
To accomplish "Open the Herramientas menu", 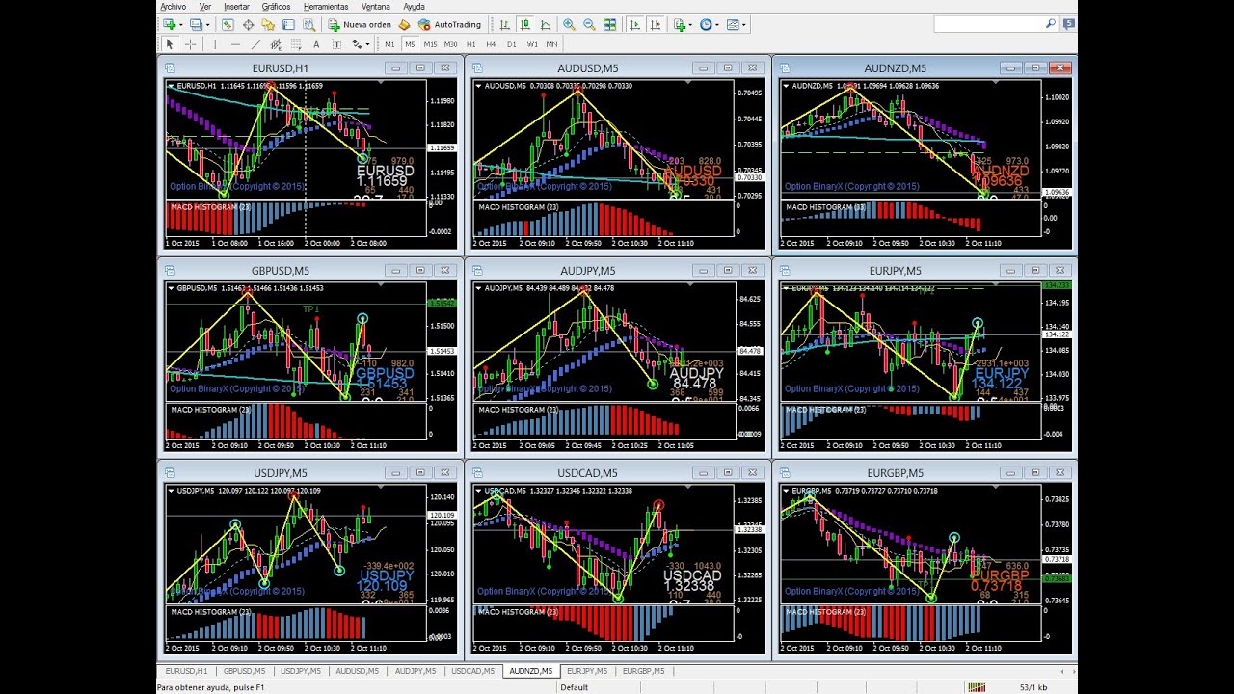I will 326,6.
